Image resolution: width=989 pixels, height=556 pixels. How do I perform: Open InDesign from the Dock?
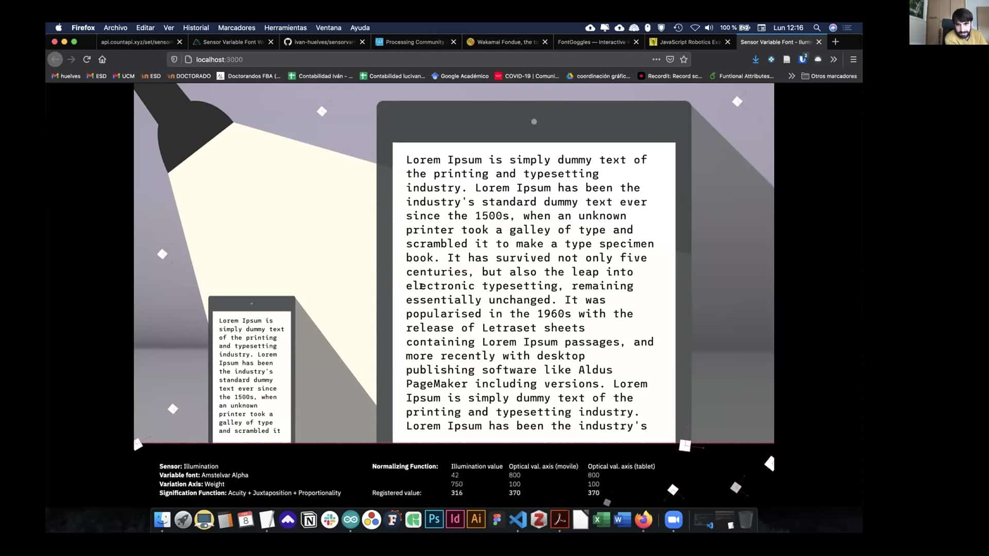click(455, 519)
